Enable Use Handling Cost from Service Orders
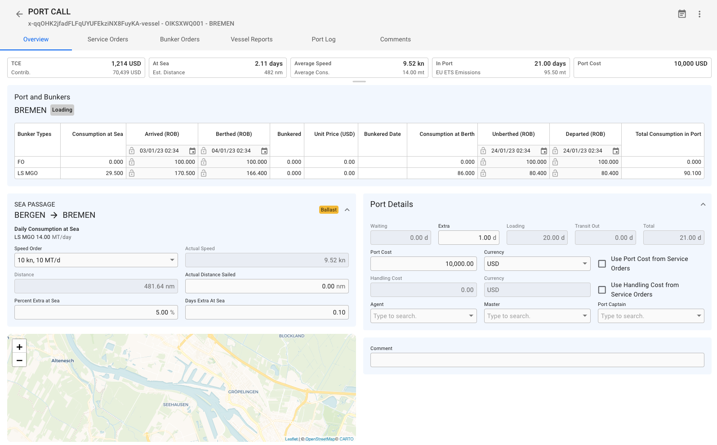717x445 pixels. (602, 290)
